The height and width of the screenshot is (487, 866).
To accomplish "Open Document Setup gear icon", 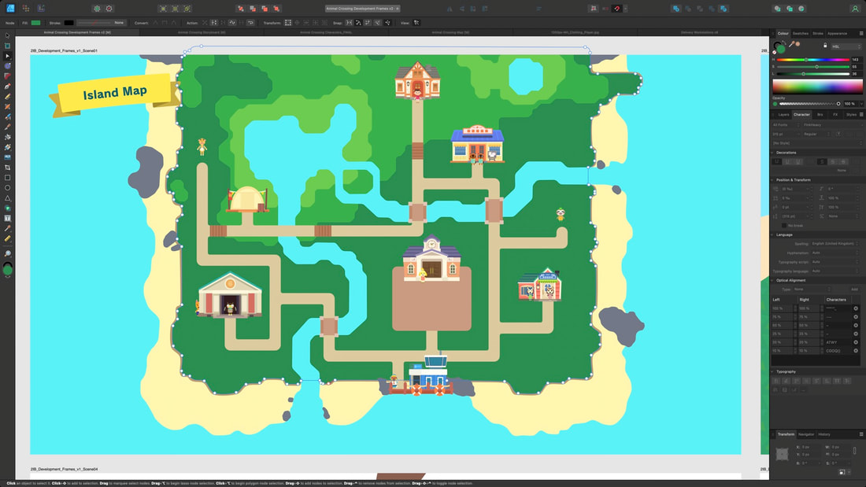I will [97, 9].
